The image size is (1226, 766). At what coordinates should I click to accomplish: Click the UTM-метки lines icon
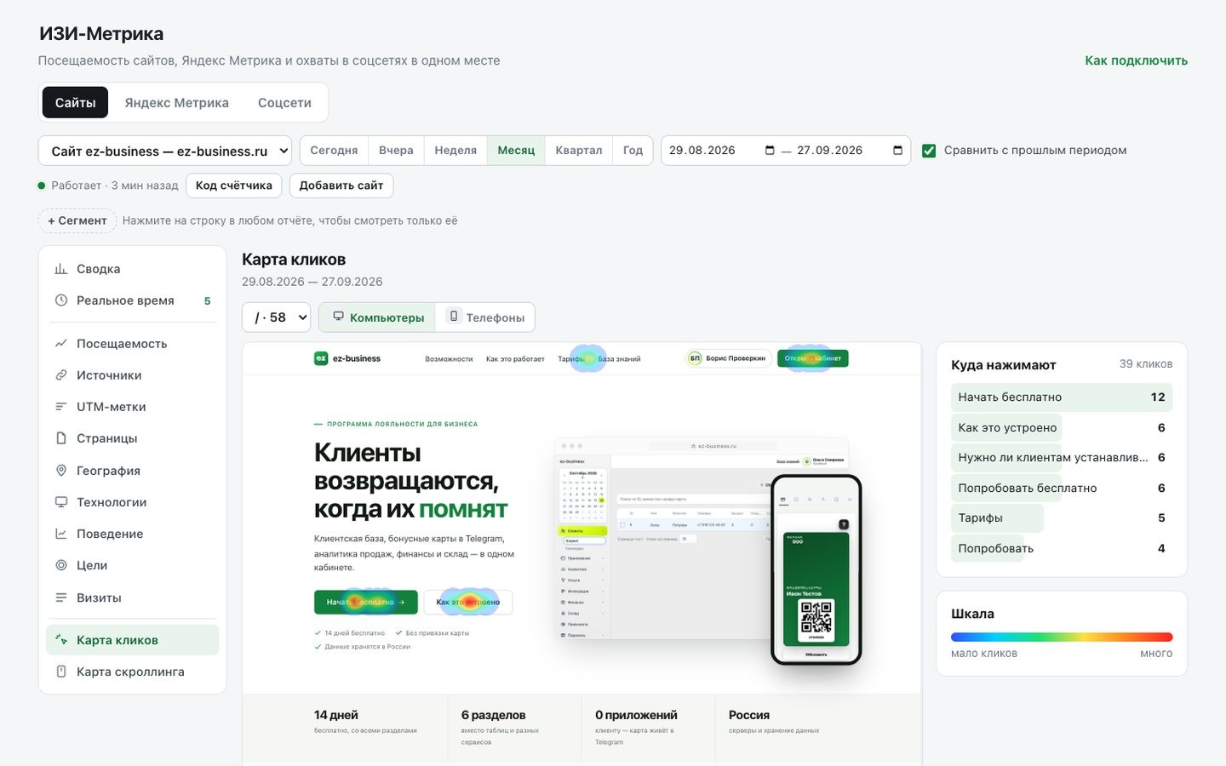(61, 407)
